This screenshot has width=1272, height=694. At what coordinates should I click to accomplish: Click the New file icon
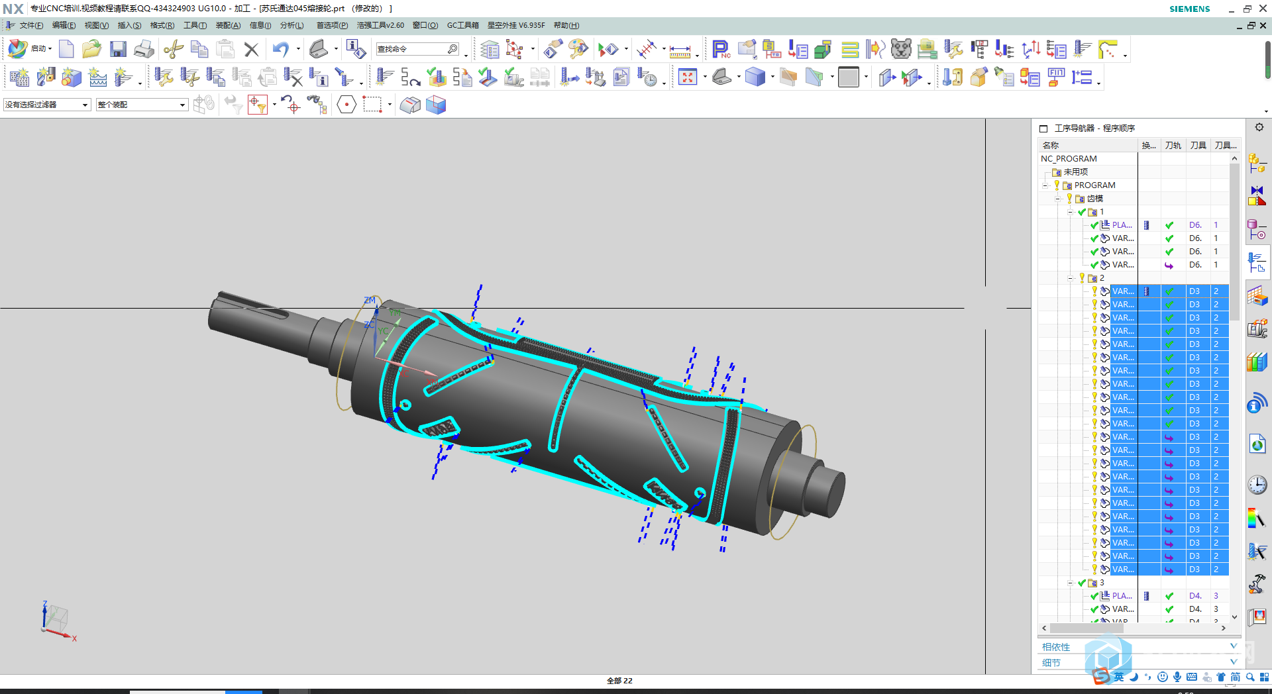pyautogui.click(x=66, y=49)
